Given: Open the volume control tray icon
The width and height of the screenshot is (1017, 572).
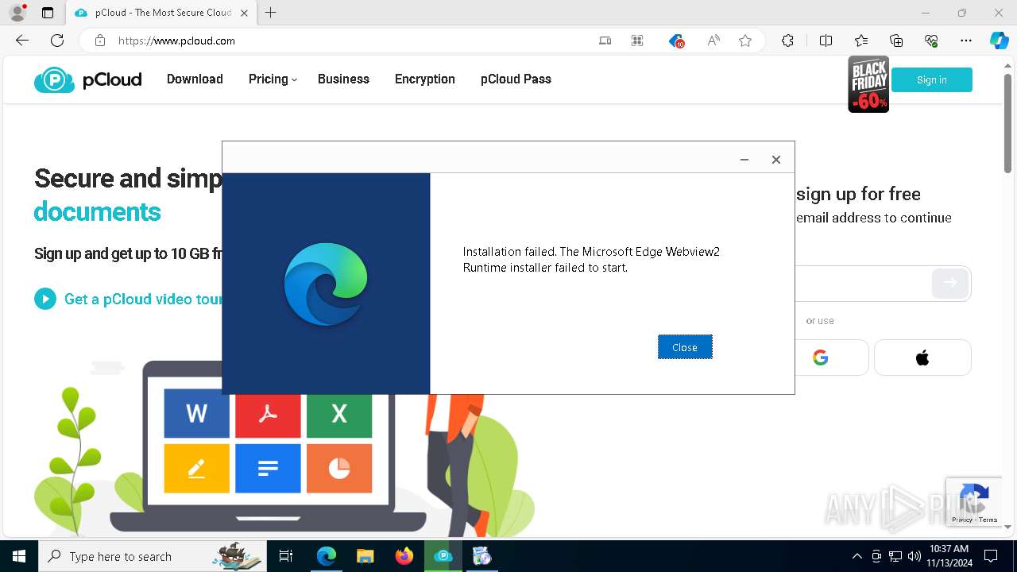Looking at the screenshot, I should [x=915, y=556].
